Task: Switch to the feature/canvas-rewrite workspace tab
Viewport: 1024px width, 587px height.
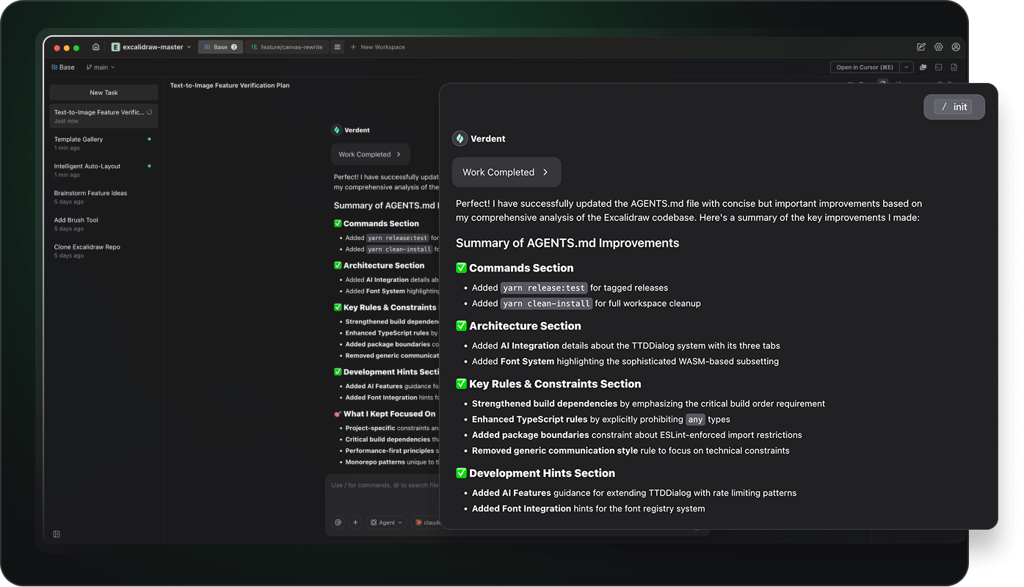Action: coord(286,46)
